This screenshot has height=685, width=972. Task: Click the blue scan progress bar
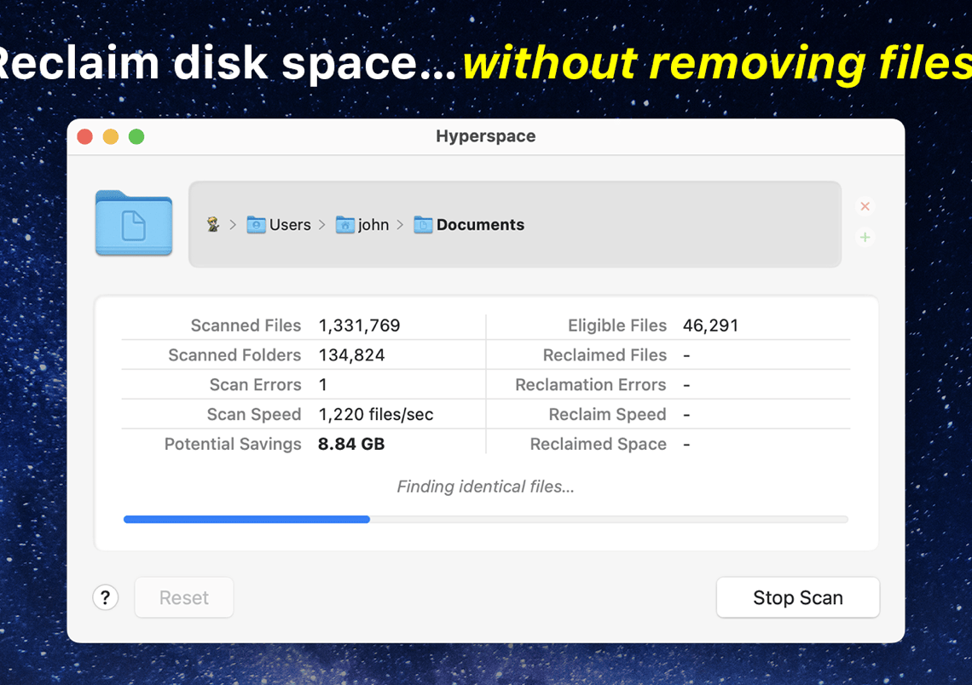(247, 519)
